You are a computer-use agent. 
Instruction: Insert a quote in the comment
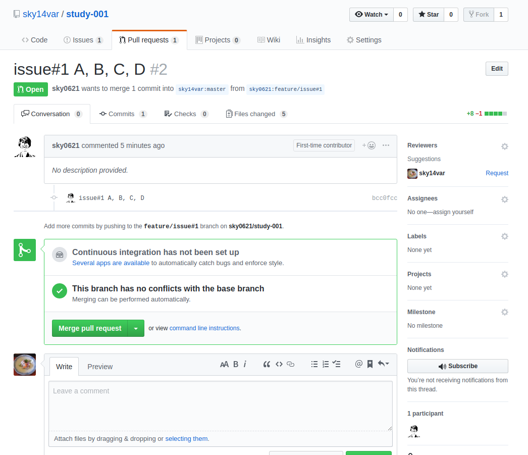point(267,364)
